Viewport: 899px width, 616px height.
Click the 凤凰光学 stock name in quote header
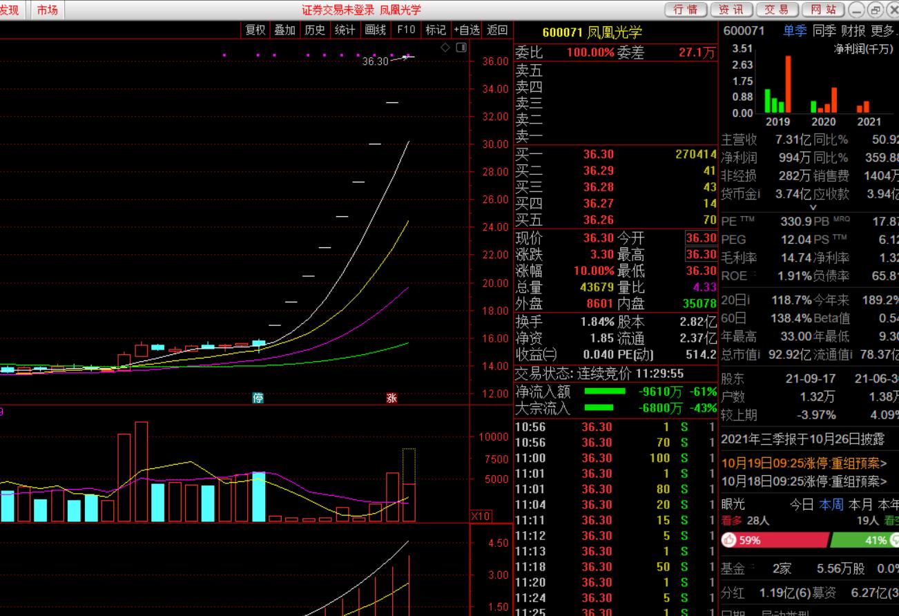tap(615, 32)
